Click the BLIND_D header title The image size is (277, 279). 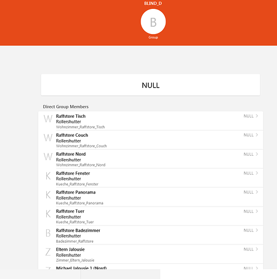153,3
